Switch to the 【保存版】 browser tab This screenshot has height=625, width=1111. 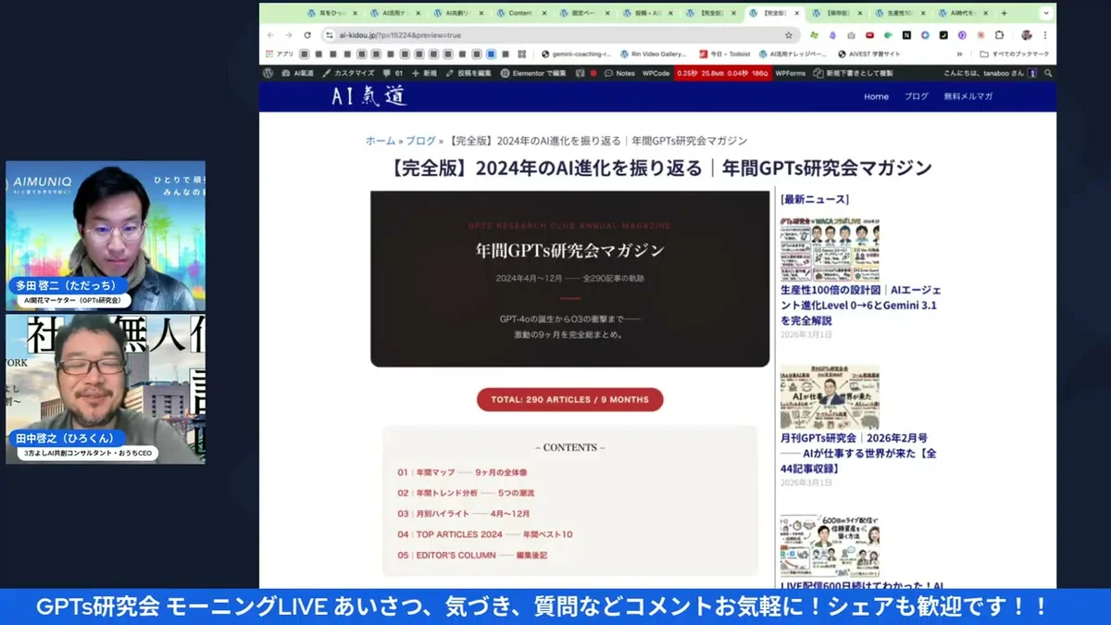(838, 14)
